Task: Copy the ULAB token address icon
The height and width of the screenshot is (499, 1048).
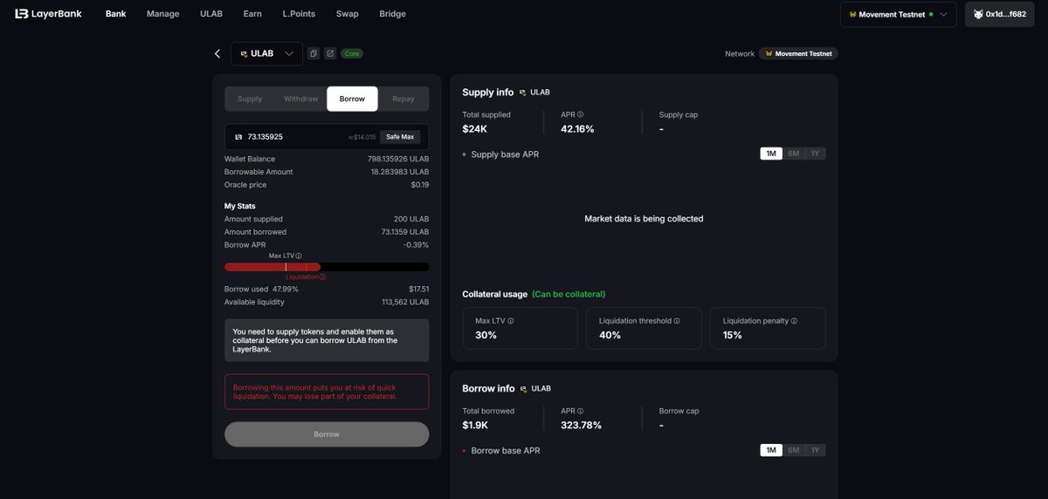Action: click(x=314, y=53)
